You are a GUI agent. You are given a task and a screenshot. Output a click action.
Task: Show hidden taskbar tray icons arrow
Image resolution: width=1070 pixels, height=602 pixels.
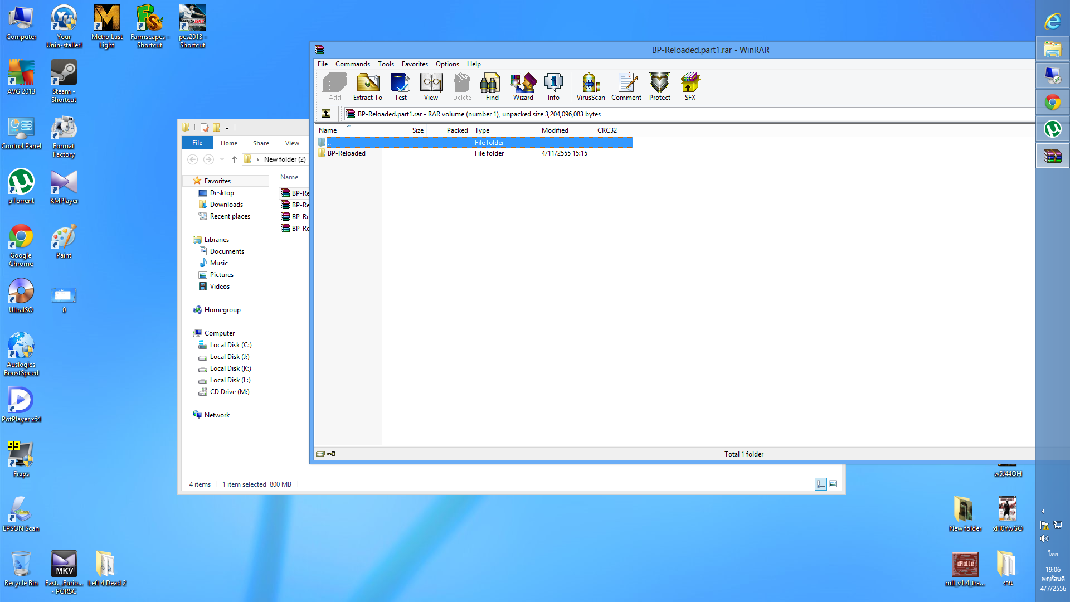(1043, 511)
